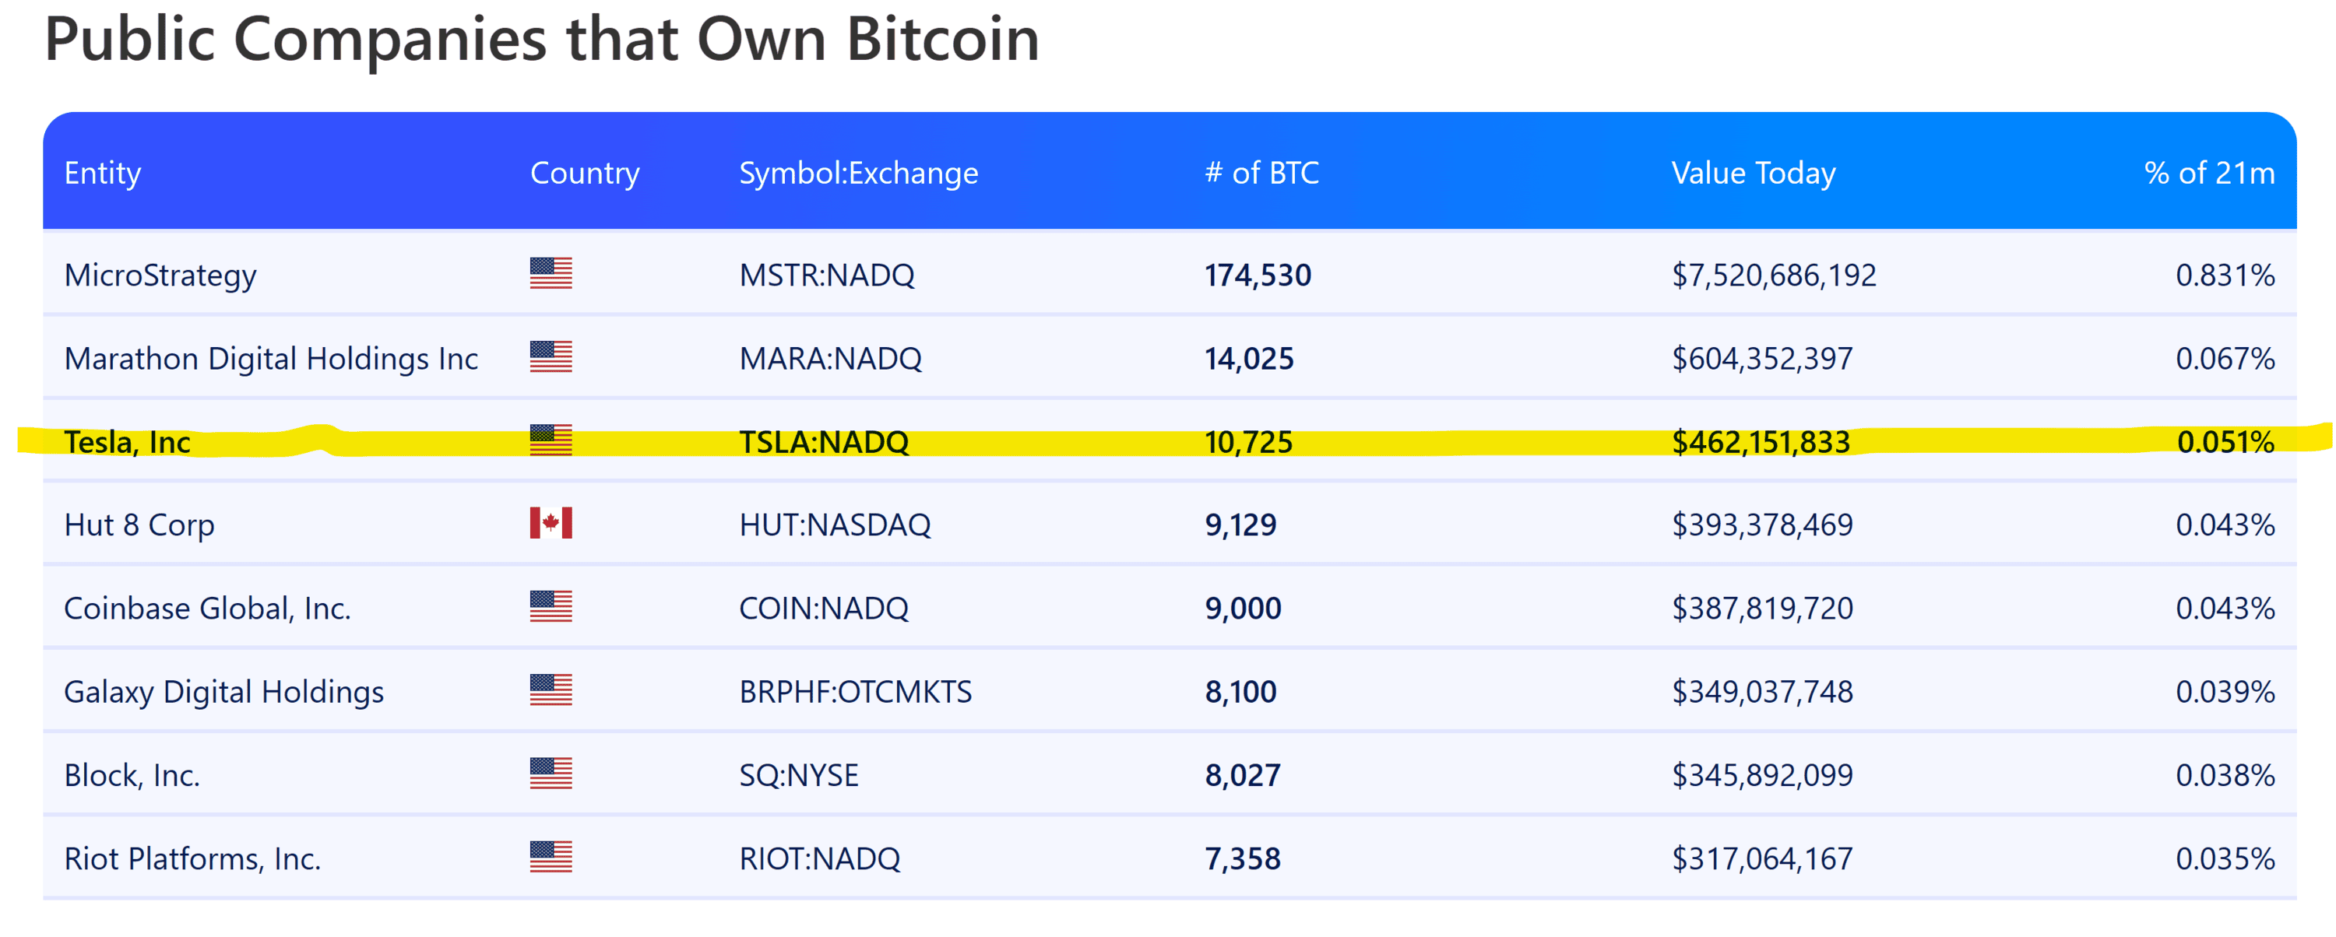
Task: Click the Symbol:Exchange column header
Action: coord(858,172)
